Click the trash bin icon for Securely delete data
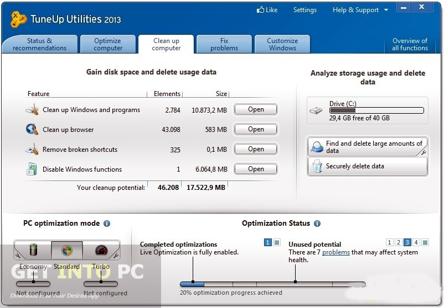The height and width of the screenshot is (308, 444). [317, 166]
